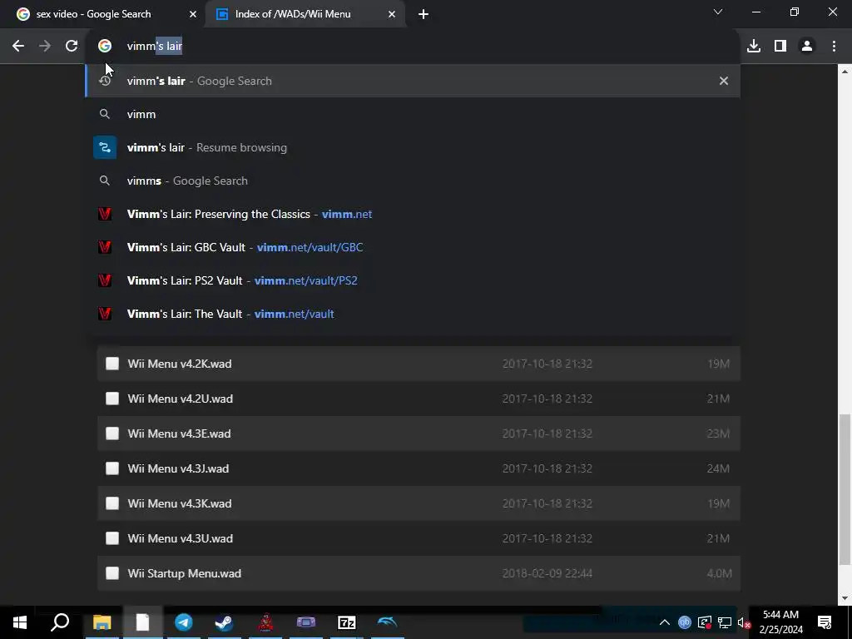Open 7-Zip from the taskbar

click(x=347, y=622)
